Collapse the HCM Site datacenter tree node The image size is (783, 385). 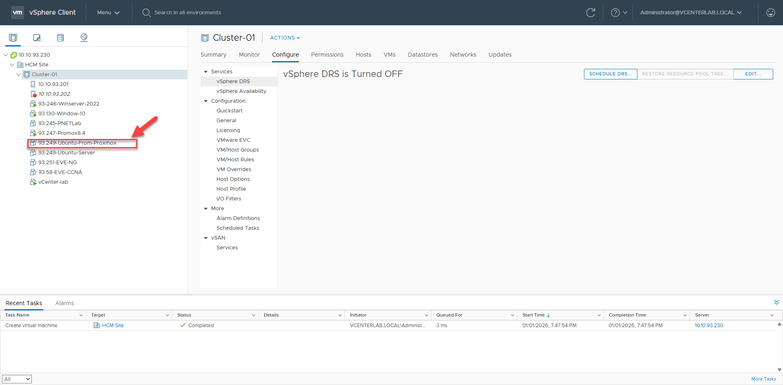coord(12,65)
